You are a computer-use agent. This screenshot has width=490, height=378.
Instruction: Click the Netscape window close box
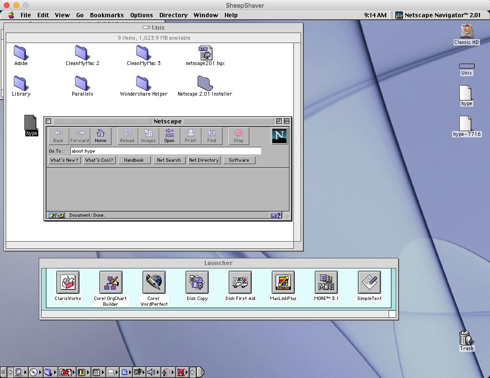tap(48, 121)
